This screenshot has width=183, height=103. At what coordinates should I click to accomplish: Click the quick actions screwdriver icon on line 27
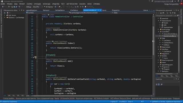click(34, 57)
